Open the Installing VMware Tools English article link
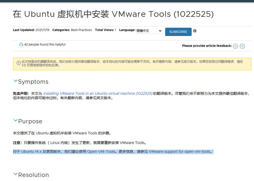This screenshot has width=254, height=181. (98, 93)
